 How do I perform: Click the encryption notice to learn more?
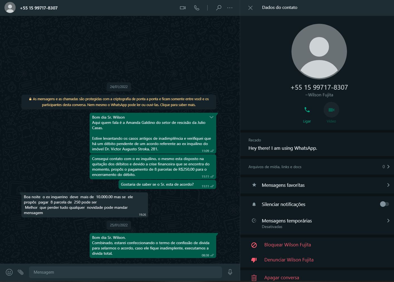pos(119,102)
